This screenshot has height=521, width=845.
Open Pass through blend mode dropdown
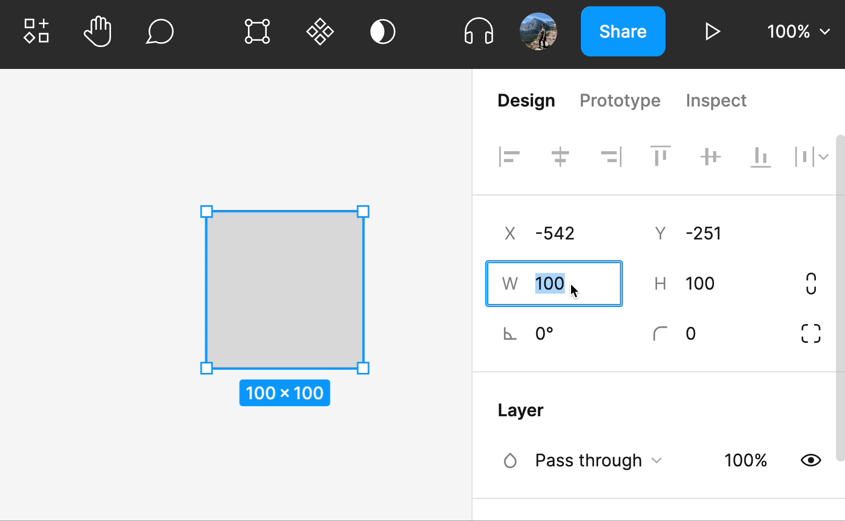598,460
